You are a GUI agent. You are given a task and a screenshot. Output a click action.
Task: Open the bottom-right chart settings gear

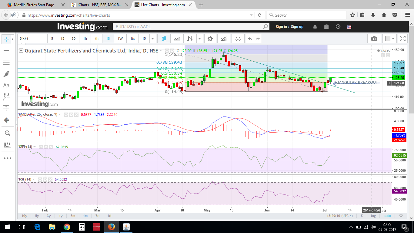[401, 216]
